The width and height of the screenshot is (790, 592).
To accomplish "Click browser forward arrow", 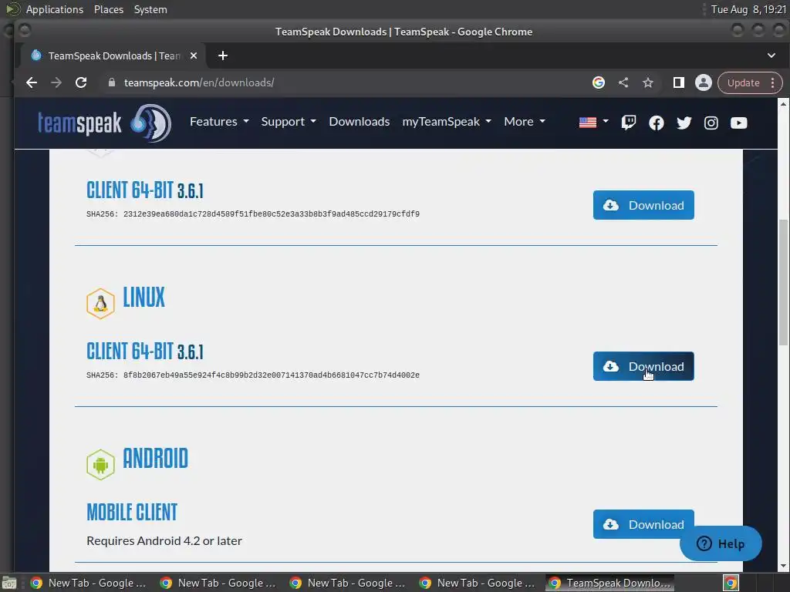I will 56,82.
